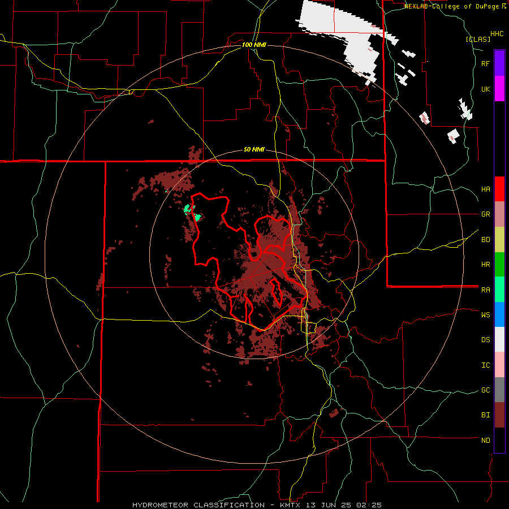Click the GC gray legend swatch
Viewport: 509px width, 509px height.
click(x=499, y=390)
